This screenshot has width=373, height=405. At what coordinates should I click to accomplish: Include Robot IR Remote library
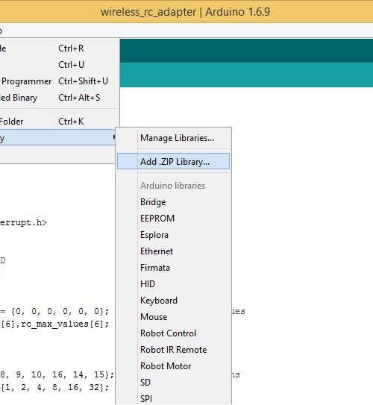(x=173, y=350)
